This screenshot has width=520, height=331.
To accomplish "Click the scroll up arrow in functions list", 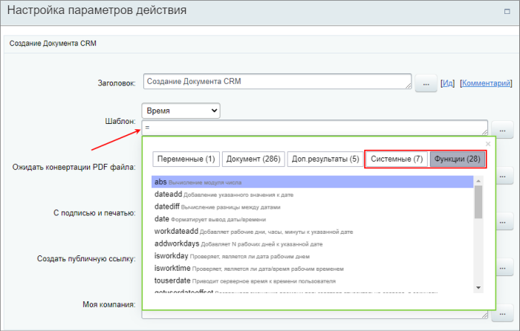I will pyautogui.click(x=478, y=181).
